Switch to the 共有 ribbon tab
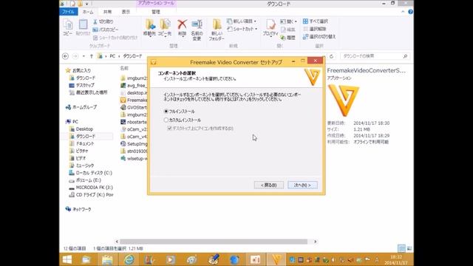The height and width of the screenshot is (266, 473). point(107,12)
